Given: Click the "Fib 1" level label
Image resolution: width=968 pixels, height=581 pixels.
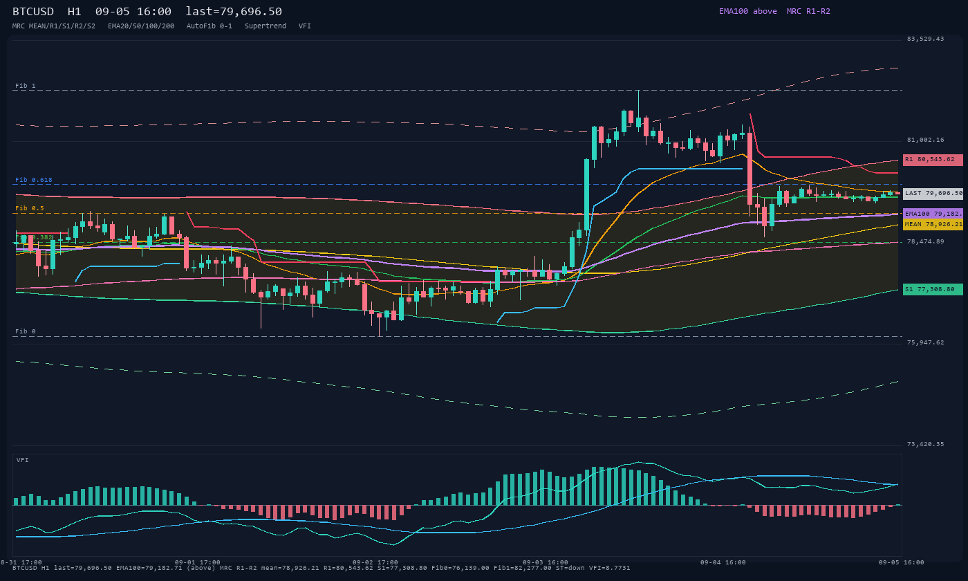Looking at the screenshot, I should coord(26,86).
